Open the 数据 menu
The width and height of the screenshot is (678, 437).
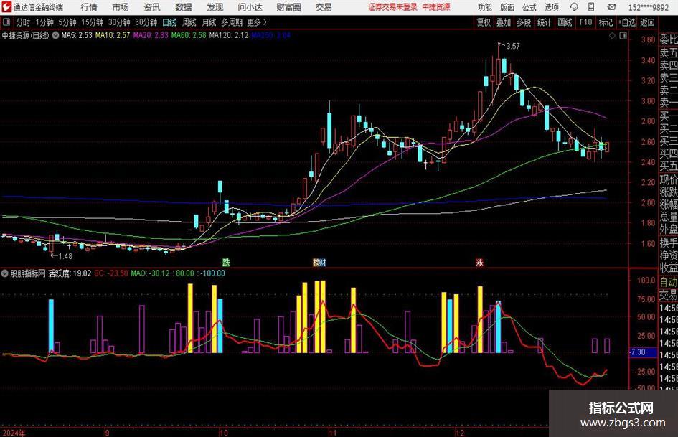(x=184, y=7)
